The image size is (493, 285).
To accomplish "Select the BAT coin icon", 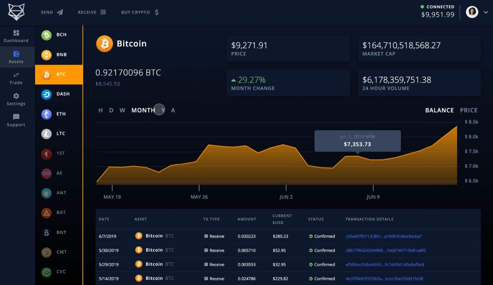I will tap(46, 213).
